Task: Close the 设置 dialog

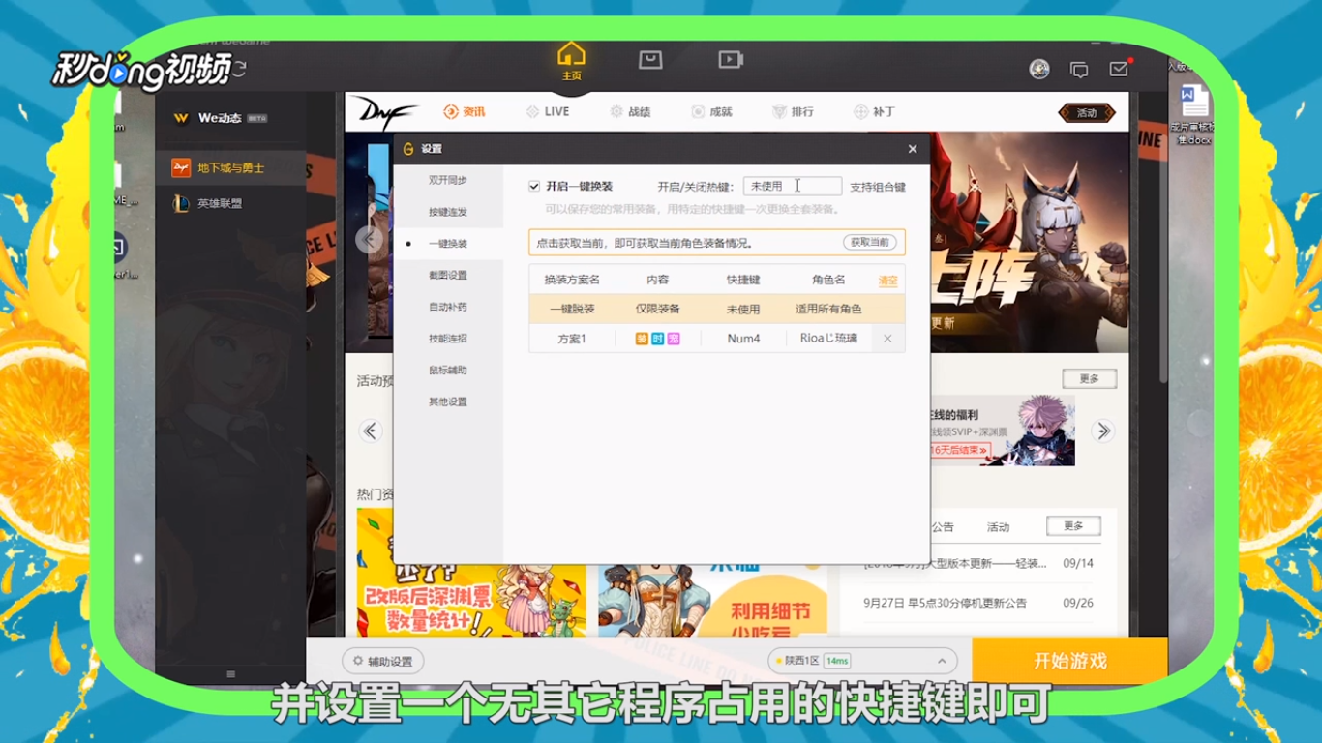Action: click(913, 149)
